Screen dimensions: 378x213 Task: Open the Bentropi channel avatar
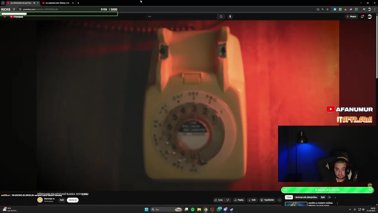click(40, 200)
